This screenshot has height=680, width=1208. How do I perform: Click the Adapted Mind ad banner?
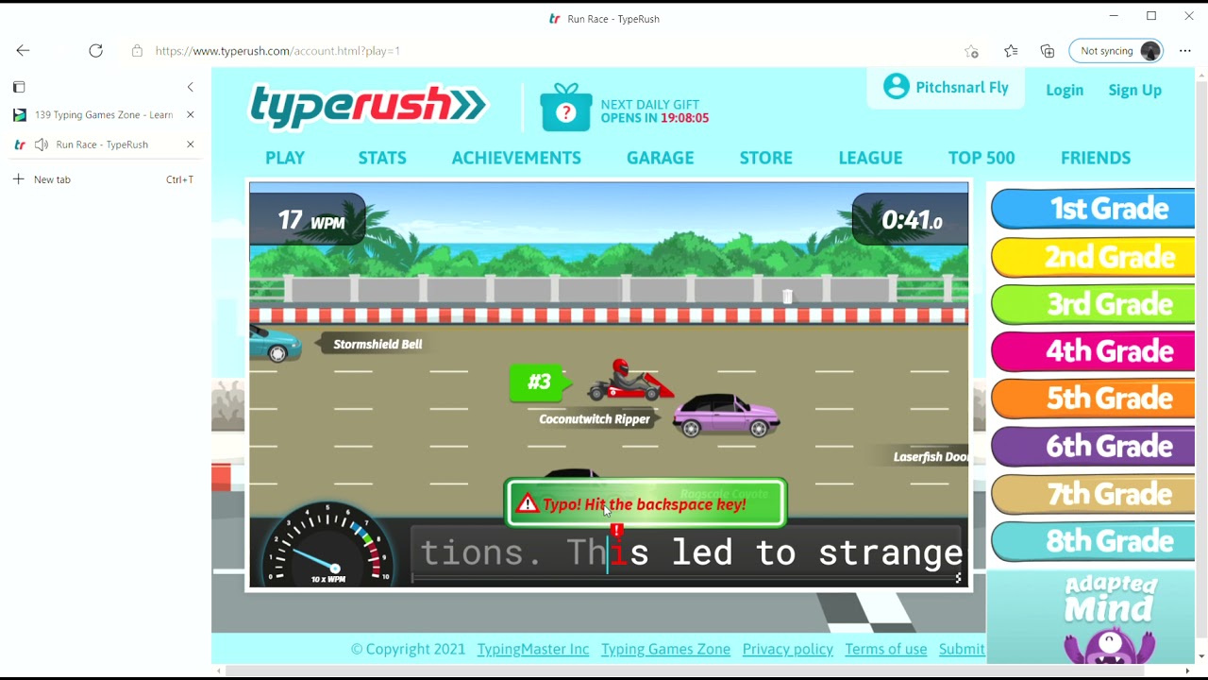(1091, 617)
